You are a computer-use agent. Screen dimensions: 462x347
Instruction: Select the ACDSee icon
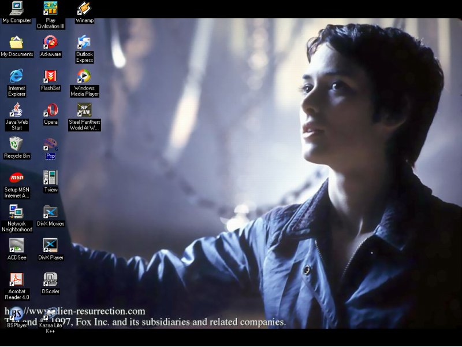(x=17, y=245)
